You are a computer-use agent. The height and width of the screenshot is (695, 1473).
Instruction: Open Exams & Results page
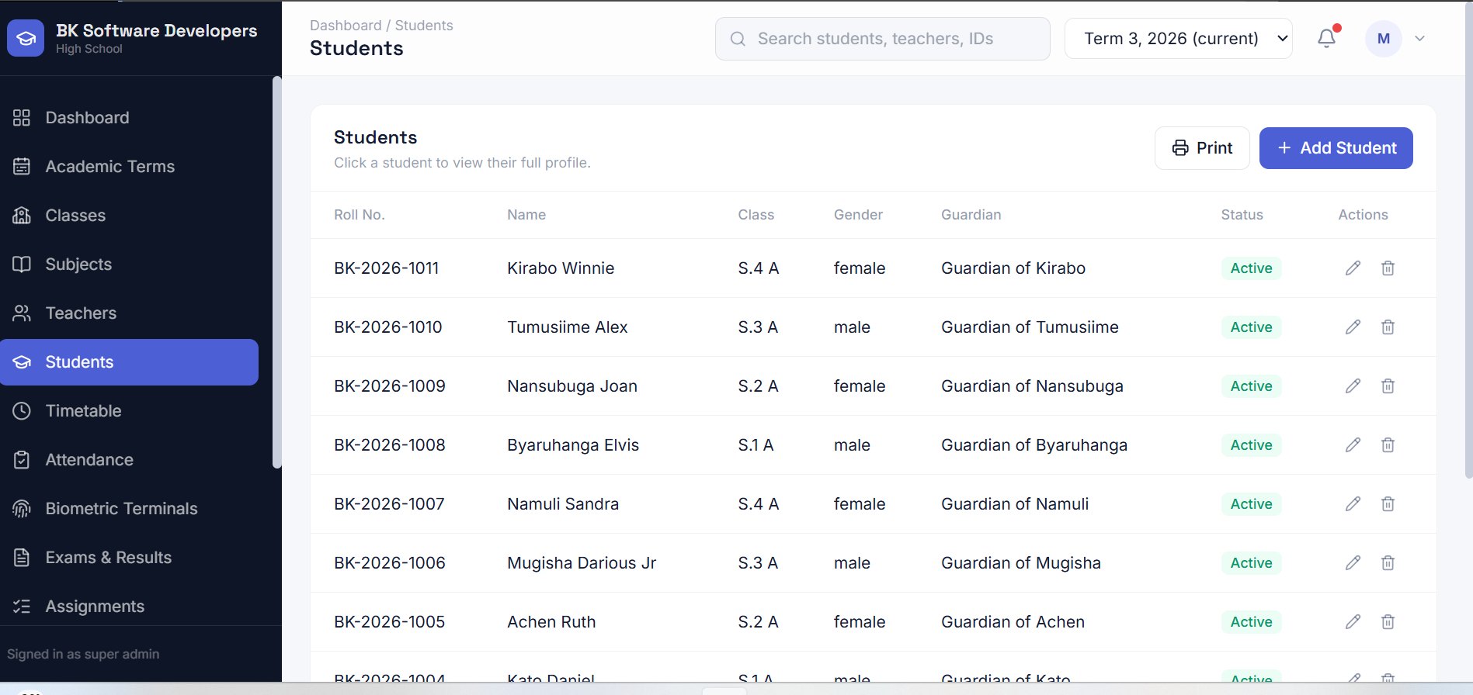[x=129, y=558]
